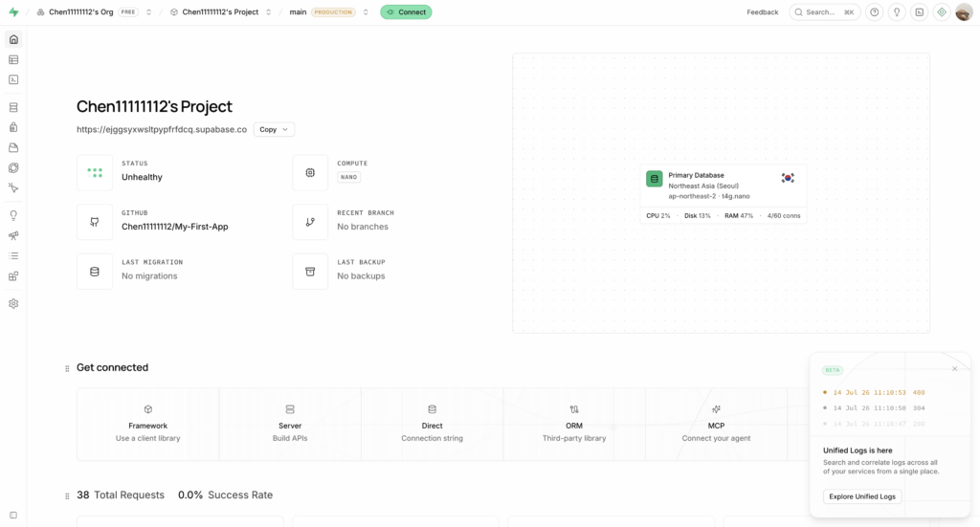Open the SQL Editor sidebar icon
Screen dimensions: 980x527
(x=13, y=80)
